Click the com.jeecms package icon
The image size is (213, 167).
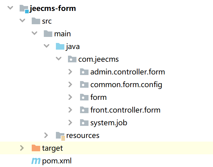tap(72, 59)
